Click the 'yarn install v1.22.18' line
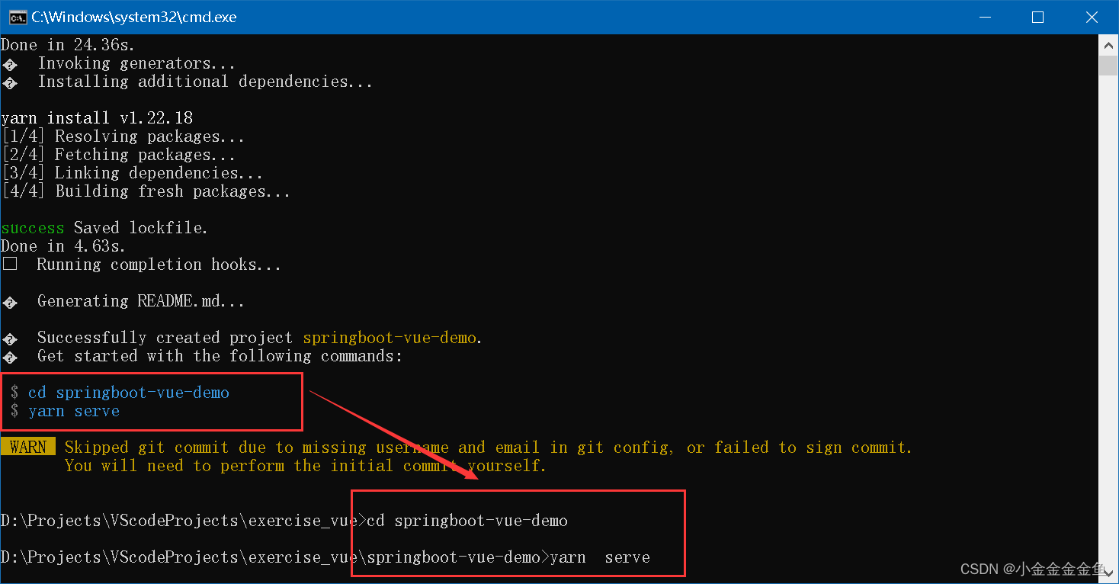This screenshot has height=584, width=1119. click(97, 118)
